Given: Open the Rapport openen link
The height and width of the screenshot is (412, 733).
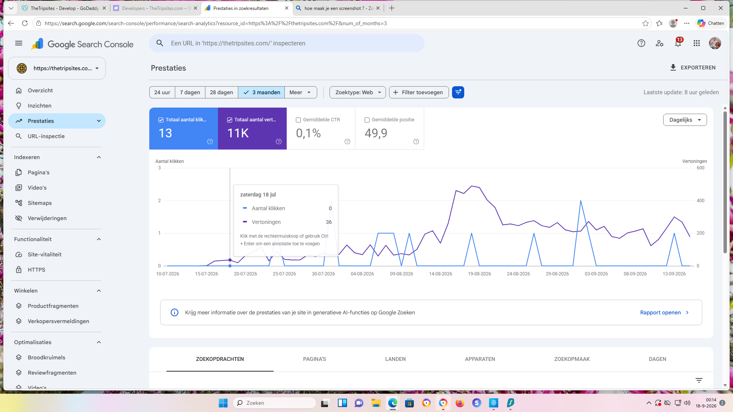Looking at the screenshot, I should coord(665,312).
